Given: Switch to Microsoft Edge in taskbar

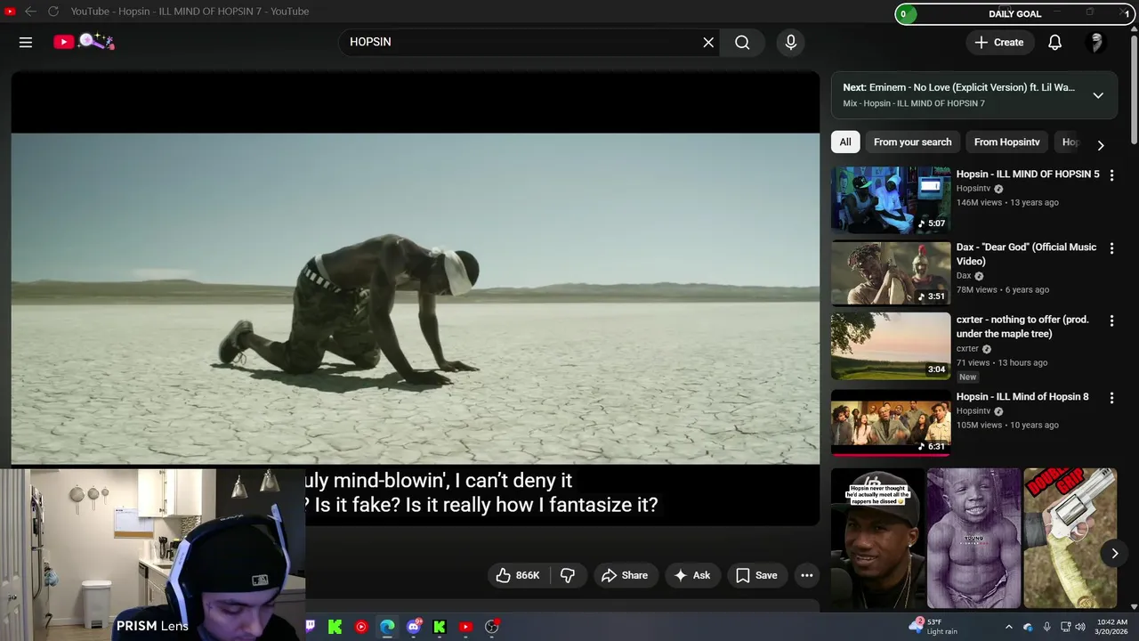Looking at the screenshot, I should point(387,627).
